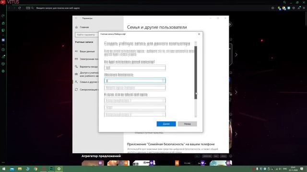Image resolution: width=307 pixels, height=172 pixels.
Task: Open the Windows Start menu
Action: tap(4, 169)
